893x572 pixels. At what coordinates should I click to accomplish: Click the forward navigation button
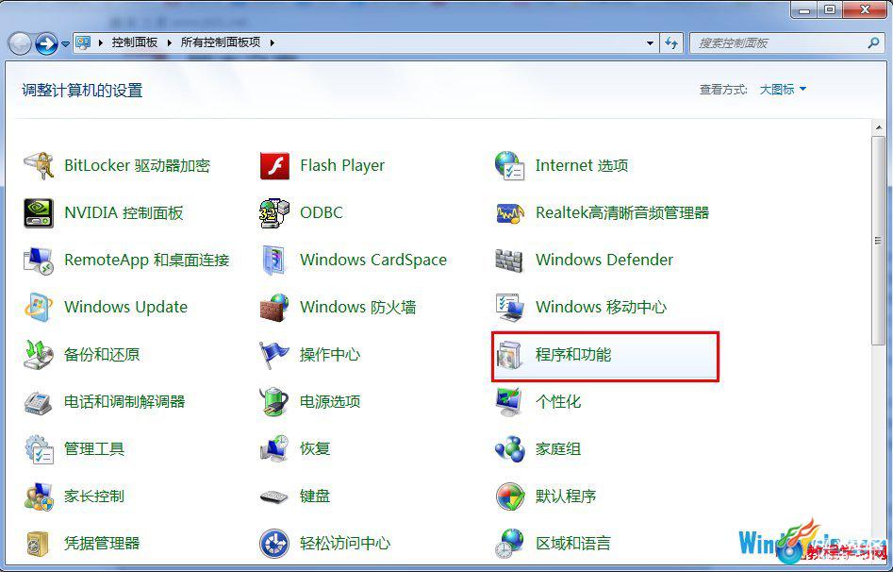[x=46, y=43]
